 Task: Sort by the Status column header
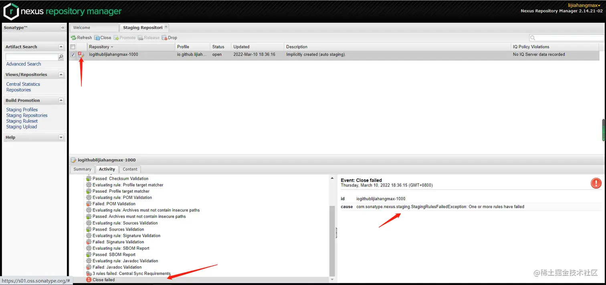[x=221, y=47]
